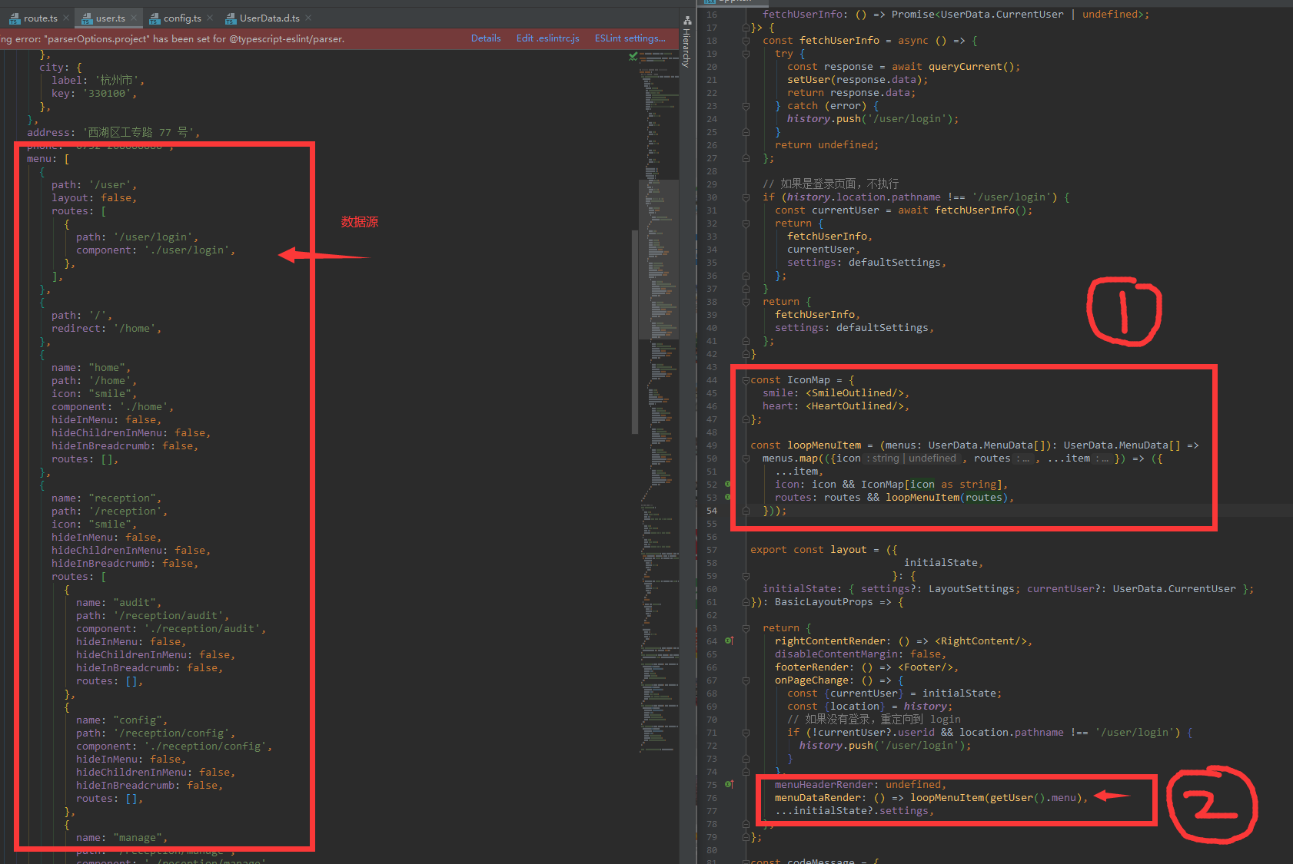1293x864 pixels.
Task: Click line number 54 in the gutter
Action: 712,511
